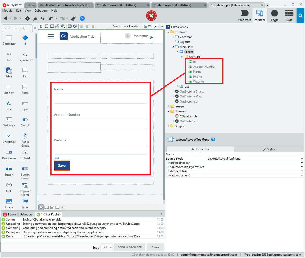
Task: Click the OPEN IN BROWSER button
Action: (130, 247)
